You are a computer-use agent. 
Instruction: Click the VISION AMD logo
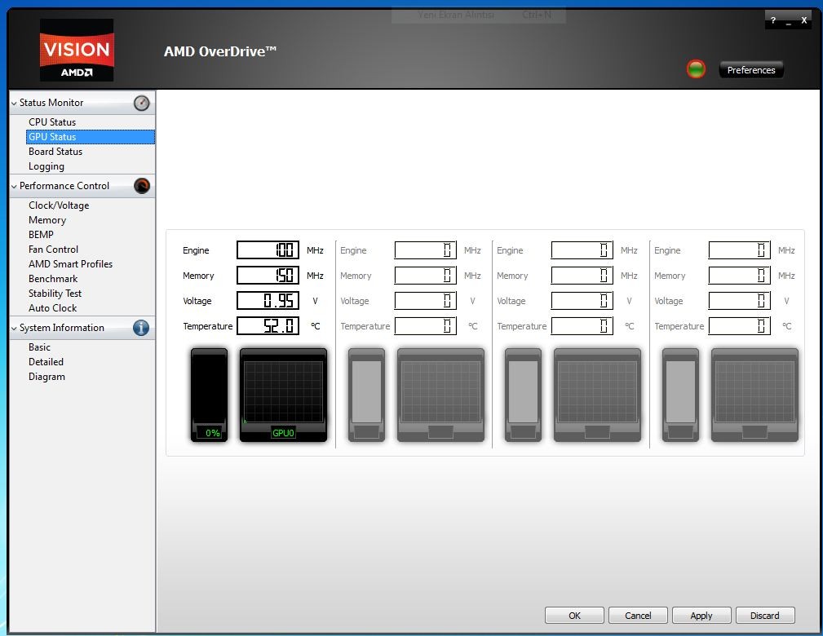[77, 51]
